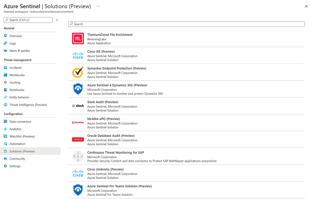310x199 pixels.
Task: Select the McAfee ePO logo
Action: [x=78, y=122]
